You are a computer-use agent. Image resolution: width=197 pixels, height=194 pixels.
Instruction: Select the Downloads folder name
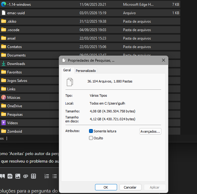16,64
